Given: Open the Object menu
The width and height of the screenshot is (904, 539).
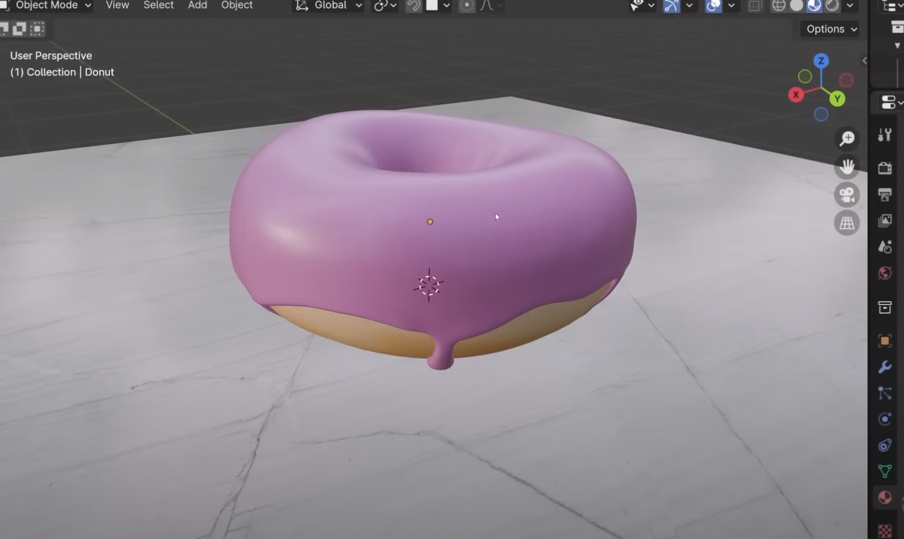Looking at the screenshot, I should coord(237,5).
